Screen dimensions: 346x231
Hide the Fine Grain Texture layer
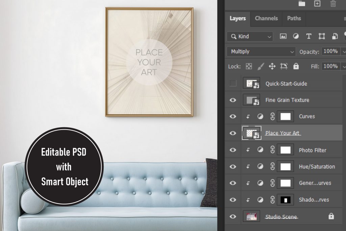(233, 100)
